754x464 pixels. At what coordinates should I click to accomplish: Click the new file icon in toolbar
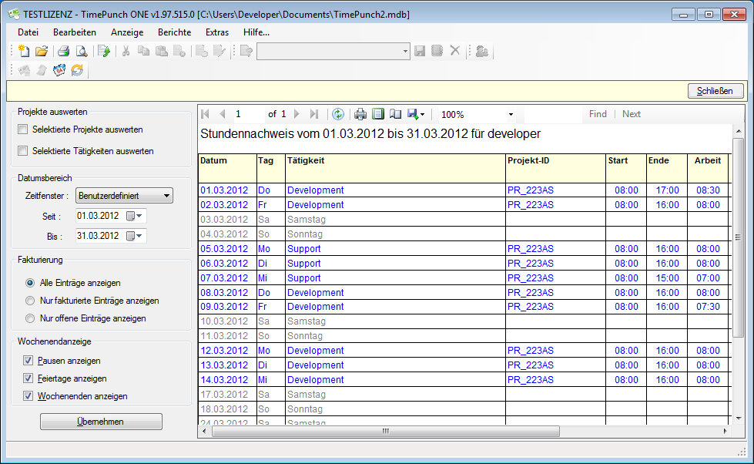point(24,52)
